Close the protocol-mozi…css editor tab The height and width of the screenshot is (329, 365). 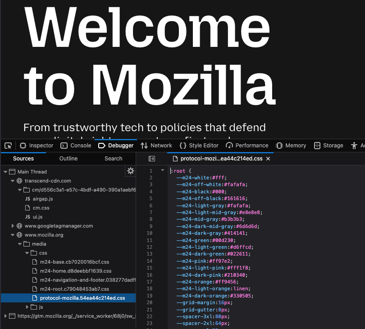268,159
